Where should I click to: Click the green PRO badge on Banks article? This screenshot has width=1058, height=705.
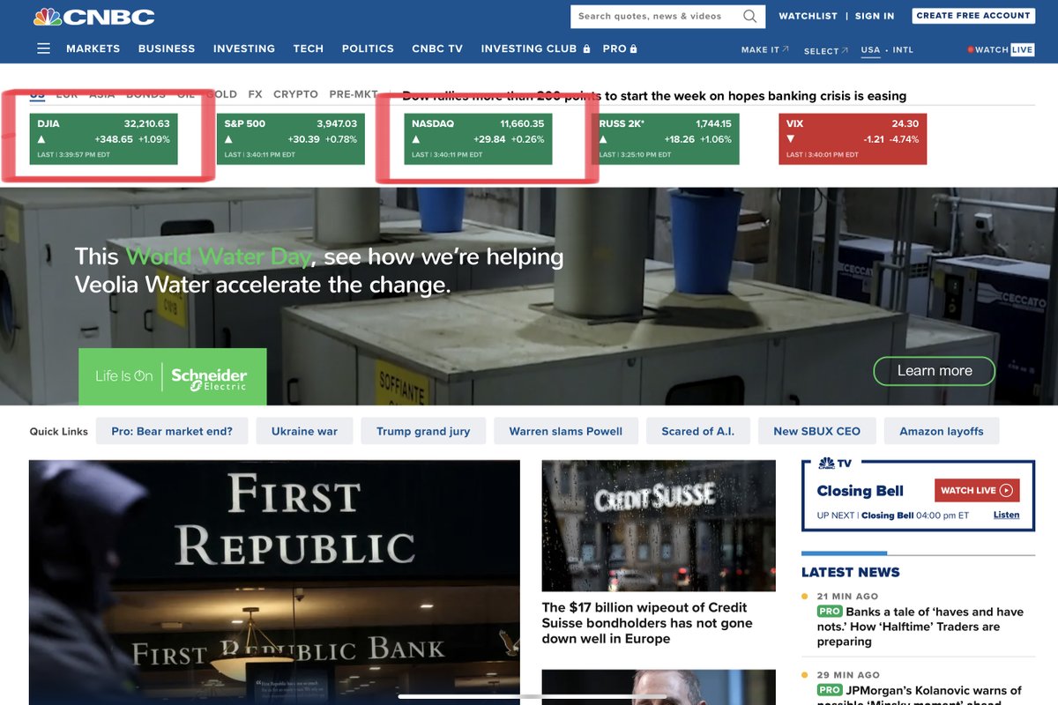(830, 612)
